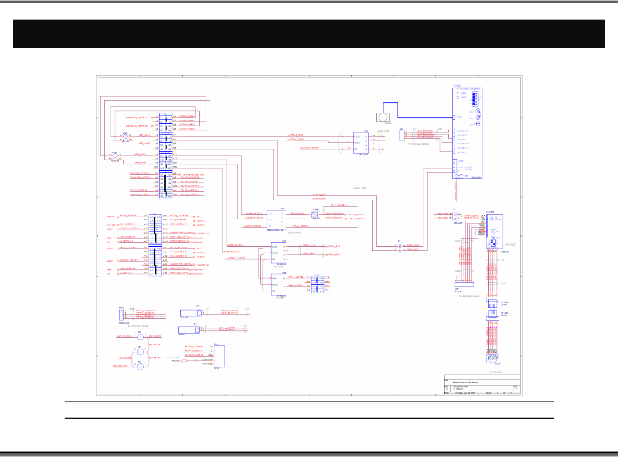Select the PS2 power supply block
The width and height of the screenshot is (618, 457).
click(x=278, y=253)
